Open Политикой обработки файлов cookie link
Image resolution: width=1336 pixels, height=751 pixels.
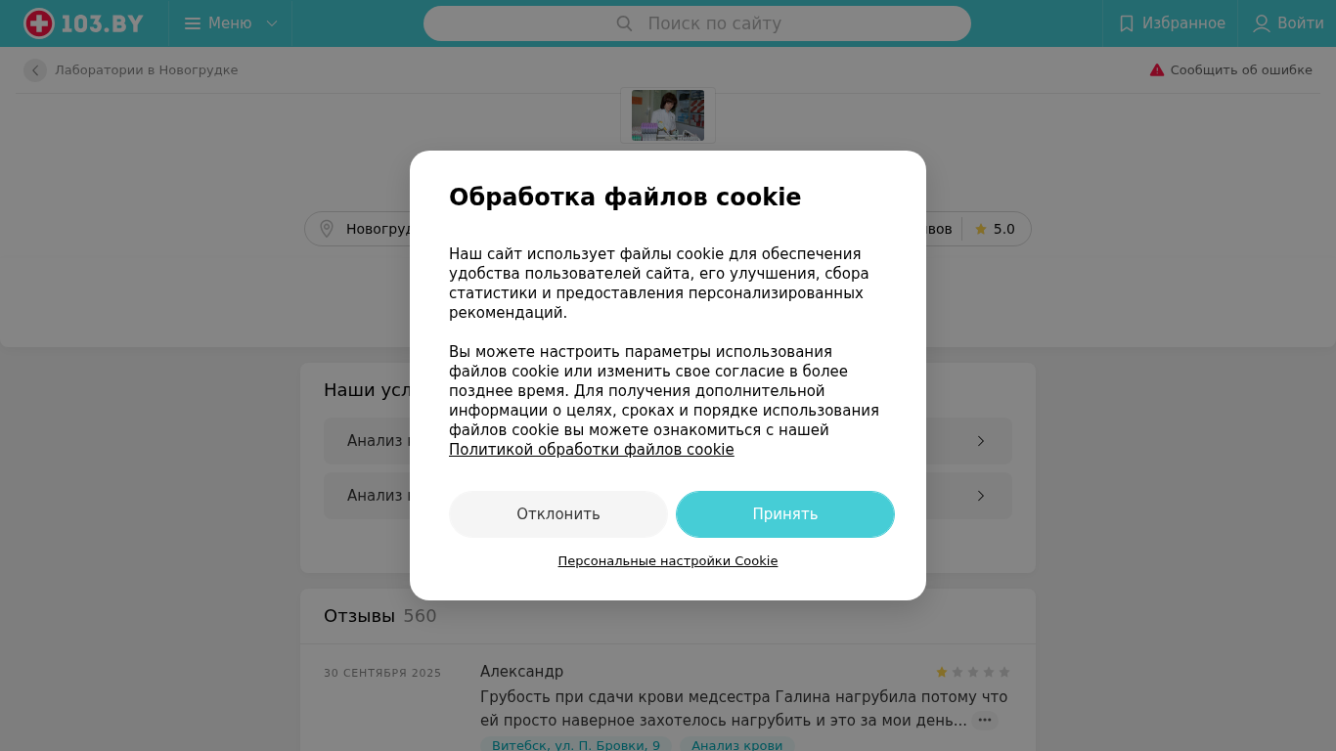point(592,450)
